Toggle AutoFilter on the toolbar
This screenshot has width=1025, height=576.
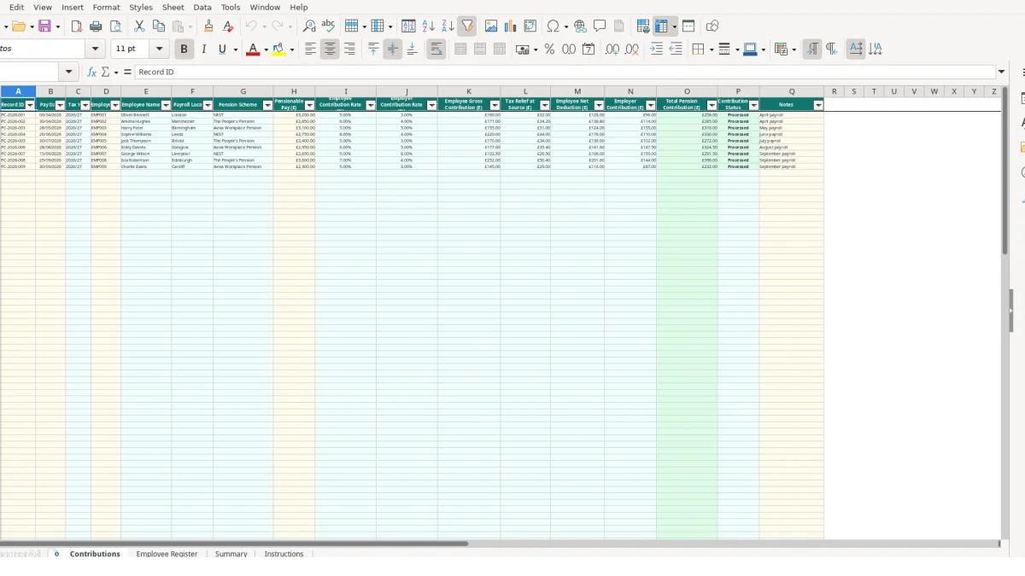coord(467,26)
